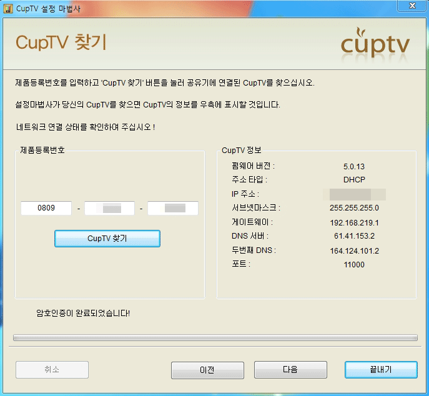The image size is (429, 396).
Task: Click the second DNS value 164.124.101.2
Action: [354, 250]
